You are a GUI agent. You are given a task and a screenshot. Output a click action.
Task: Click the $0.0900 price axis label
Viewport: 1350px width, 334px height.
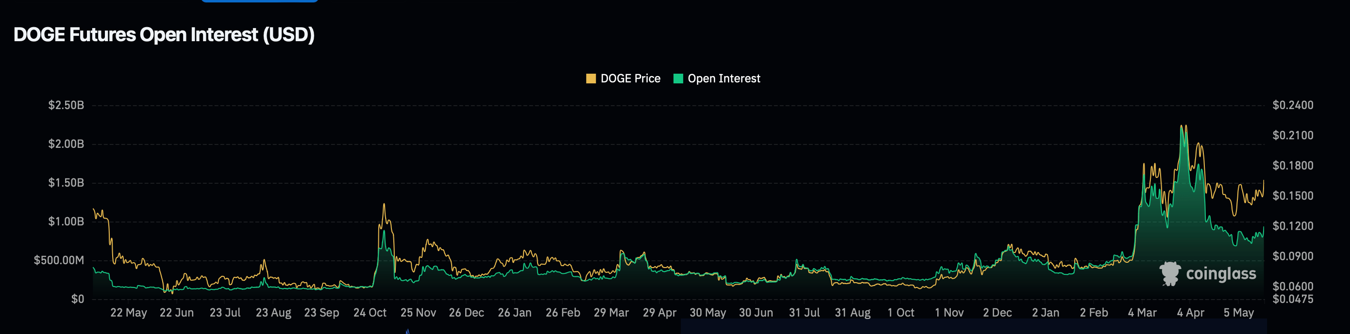click(1293, 256)
